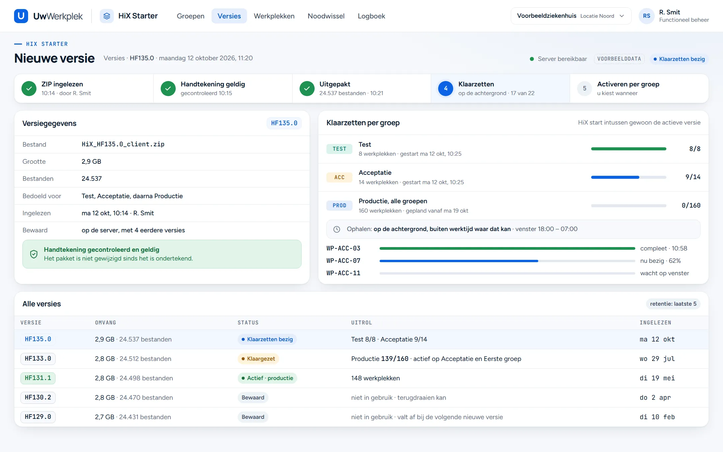Click the shield icon in signature notice

pos(34,254)
